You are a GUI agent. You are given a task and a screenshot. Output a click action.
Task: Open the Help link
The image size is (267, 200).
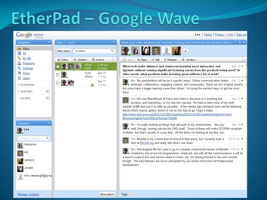pos(230,35)
